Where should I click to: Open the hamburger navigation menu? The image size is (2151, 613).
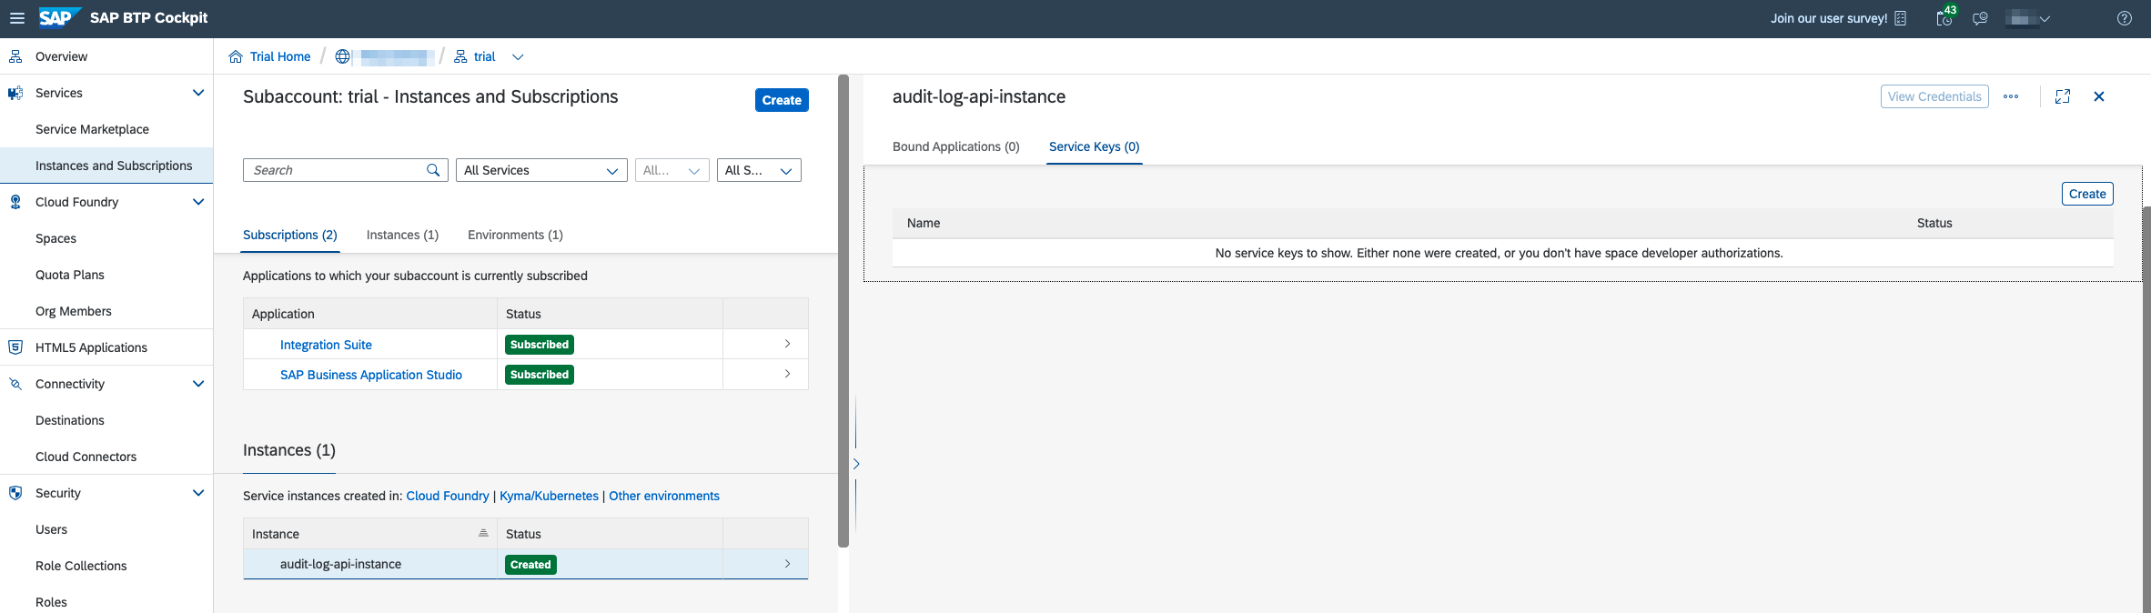[16, 18]
